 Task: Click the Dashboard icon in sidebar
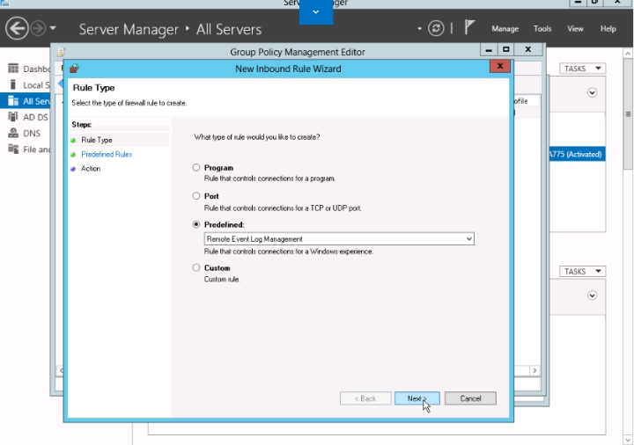pyautogui.click(x=13, y=69)
